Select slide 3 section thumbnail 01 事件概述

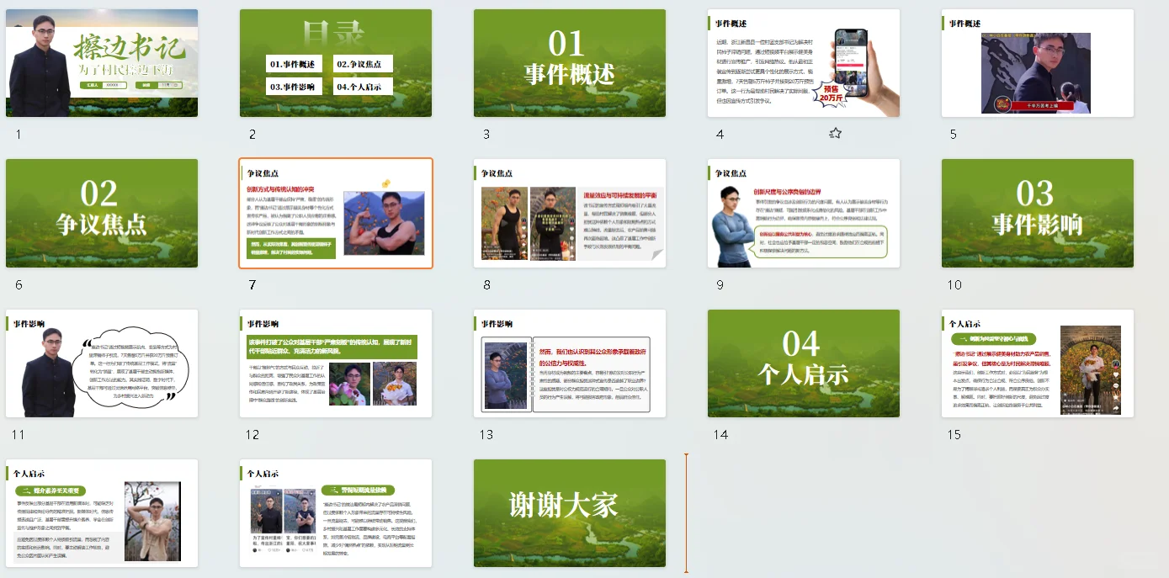570,63
